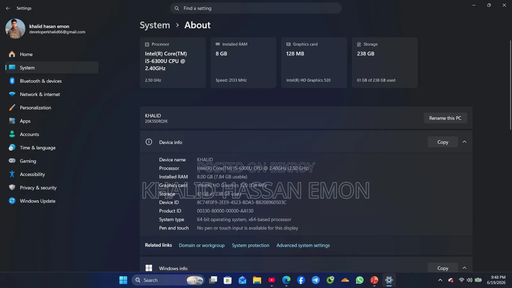Click the Device ID value text
Screen dimensions: 512x288
tap(242, 202)
